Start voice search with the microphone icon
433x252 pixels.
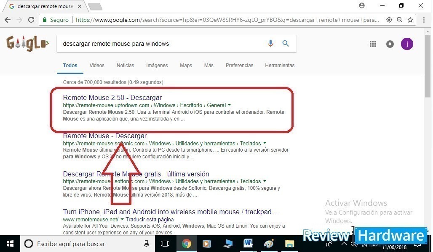coord(270,44)
